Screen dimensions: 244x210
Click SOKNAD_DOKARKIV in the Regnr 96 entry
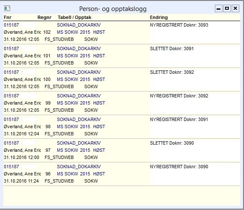click(x=79, y=167)
